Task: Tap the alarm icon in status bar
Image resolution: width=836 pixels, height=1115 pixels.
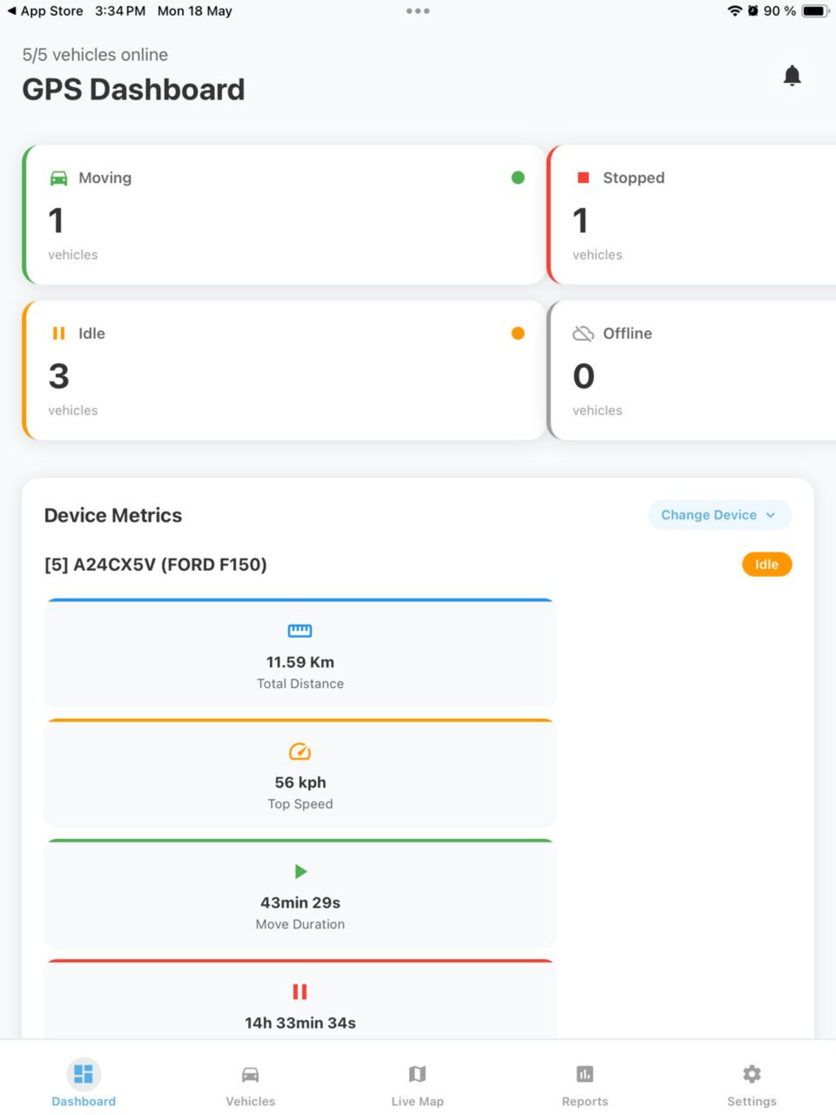Action: click(753, 11)
